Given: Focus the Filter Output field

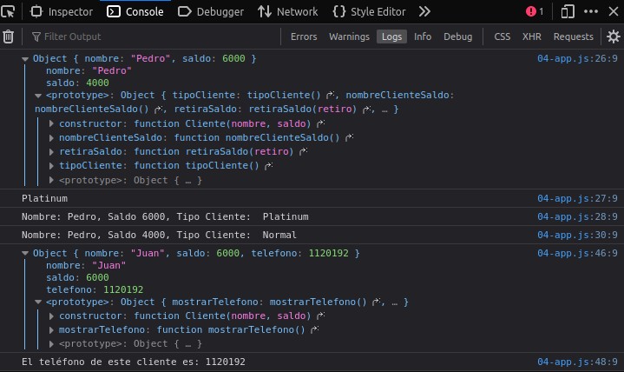Looking at the screenshot, I should (155, 37).
